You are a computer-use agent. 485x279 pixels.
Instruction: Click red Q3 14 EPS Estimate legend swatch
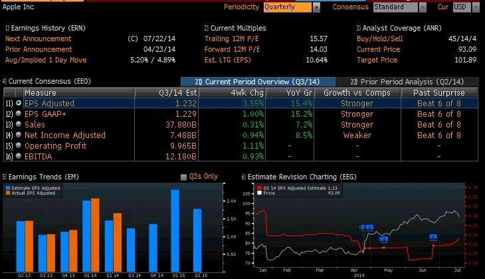point(260,188)
